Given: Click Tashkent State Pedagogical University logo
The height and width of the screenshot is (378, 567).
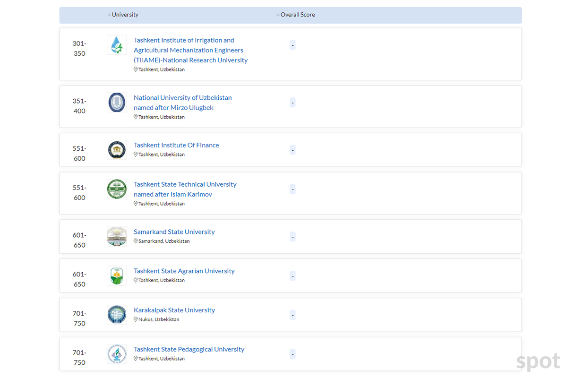Looking at the screenshot, I should point(117,354).
